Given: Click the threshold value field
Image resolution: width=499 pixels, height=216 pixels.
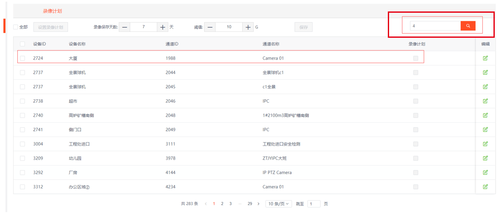Looking at the screenshot, I should (229, 27).
